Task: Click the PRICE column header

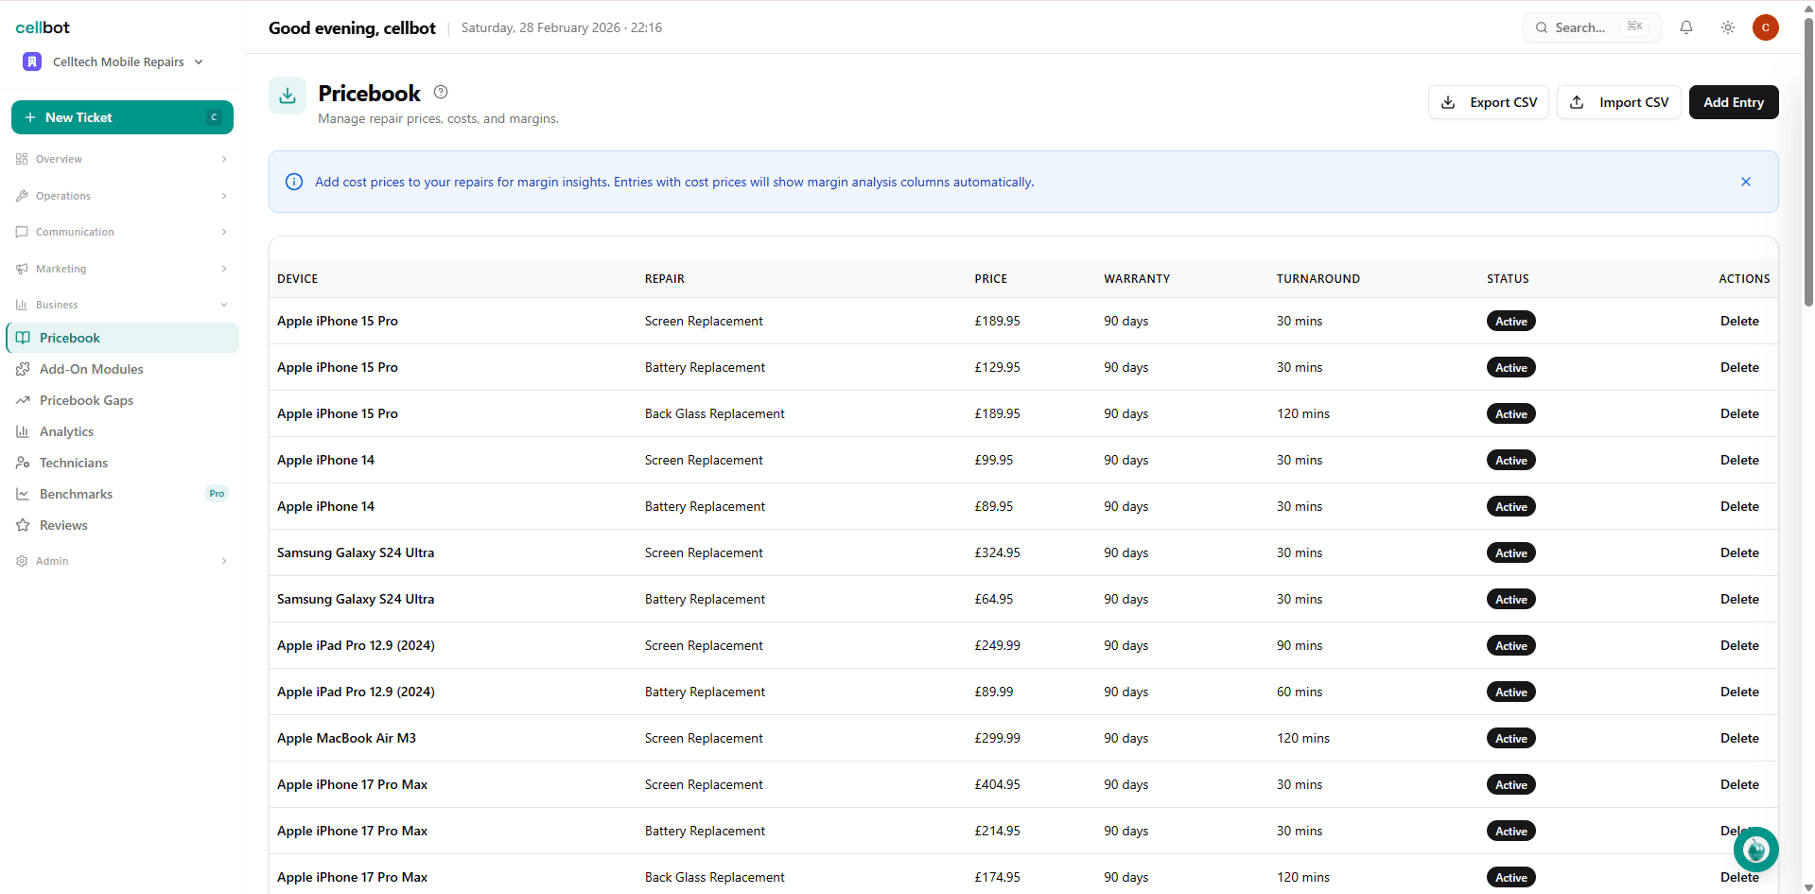Action: [991, 279]
